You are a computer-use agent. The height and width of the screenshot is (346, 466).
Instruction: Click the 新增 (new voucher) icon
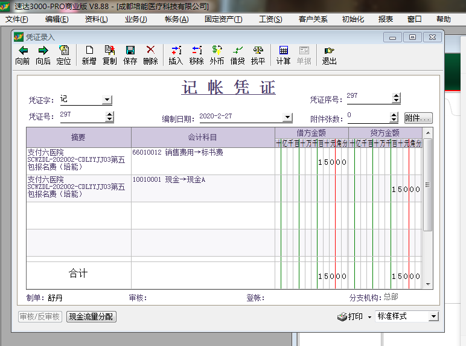pyautogui.click(x=89, y=51)
